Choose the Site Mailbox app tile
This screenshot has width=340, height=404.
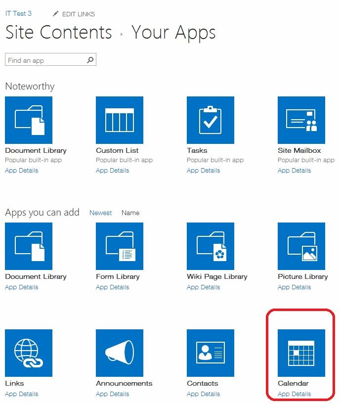point(301,120)
